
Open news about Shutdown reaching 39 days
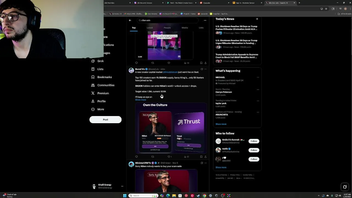point(237,28)
